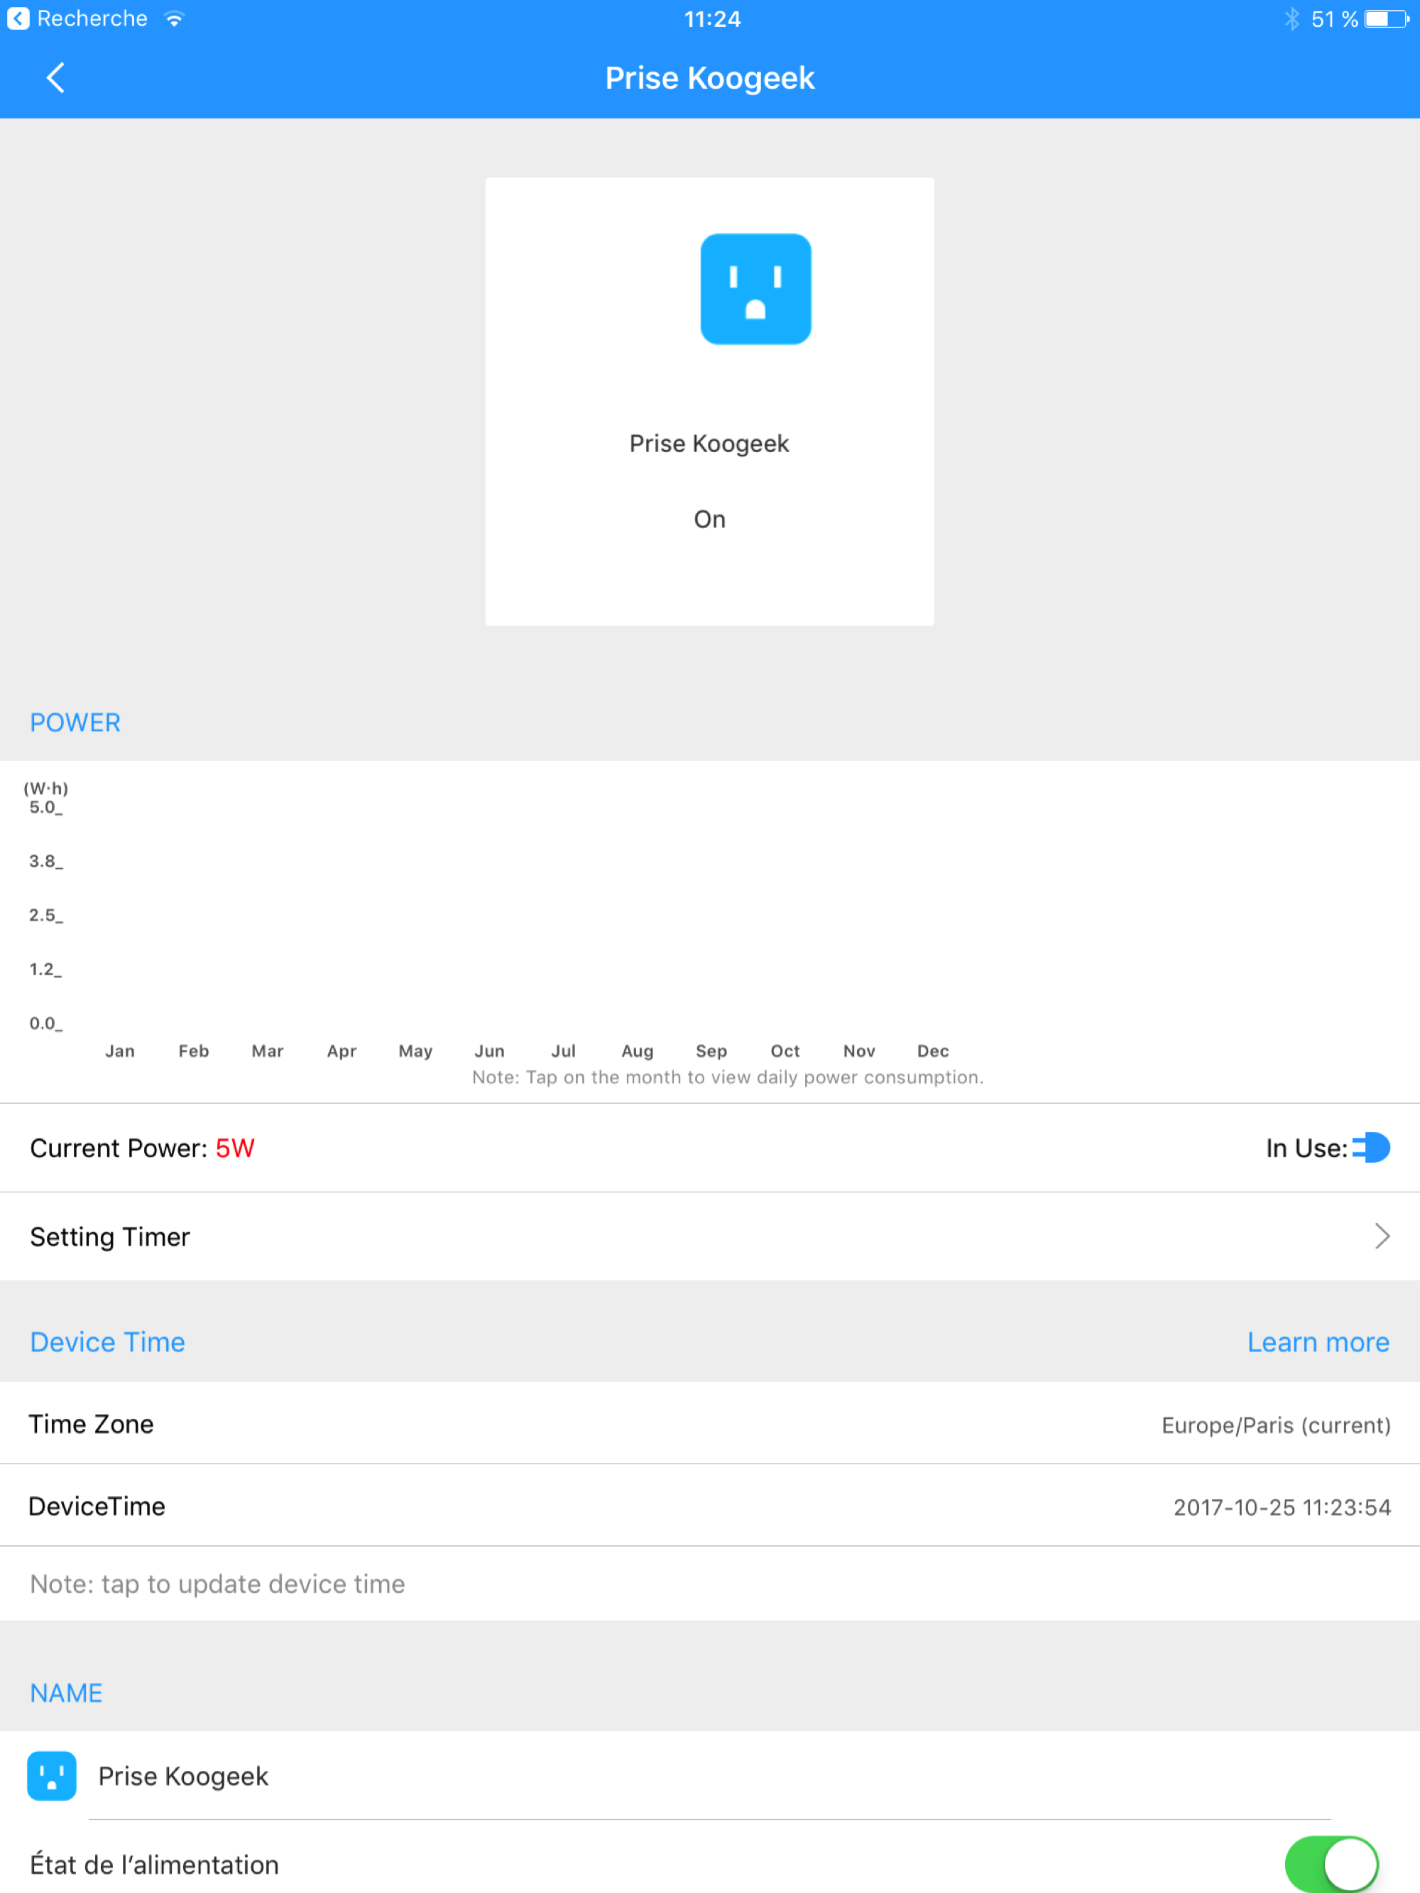1420x1893 pixels.
Task: Select May month on power chart
Action: point(415,1051)
